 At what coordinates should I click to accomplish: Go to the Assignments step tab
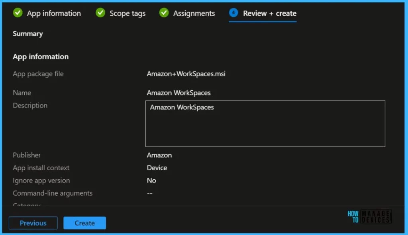(187, 13)
